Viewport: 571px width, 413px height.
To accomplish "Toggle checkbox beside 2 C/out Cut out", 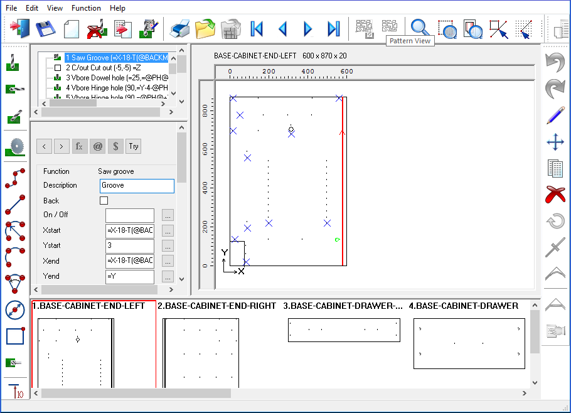I will (58, 68).
